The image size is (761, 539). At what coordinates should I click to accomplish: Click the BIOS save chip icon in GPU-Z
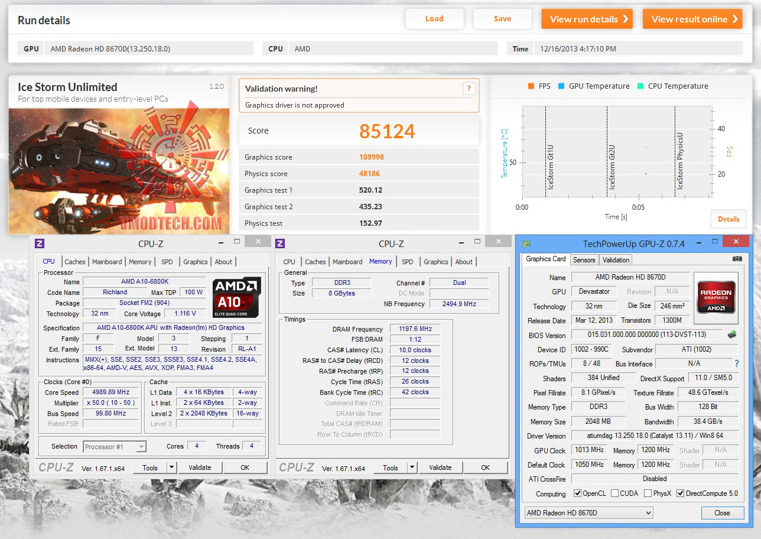tap(732, 335)
